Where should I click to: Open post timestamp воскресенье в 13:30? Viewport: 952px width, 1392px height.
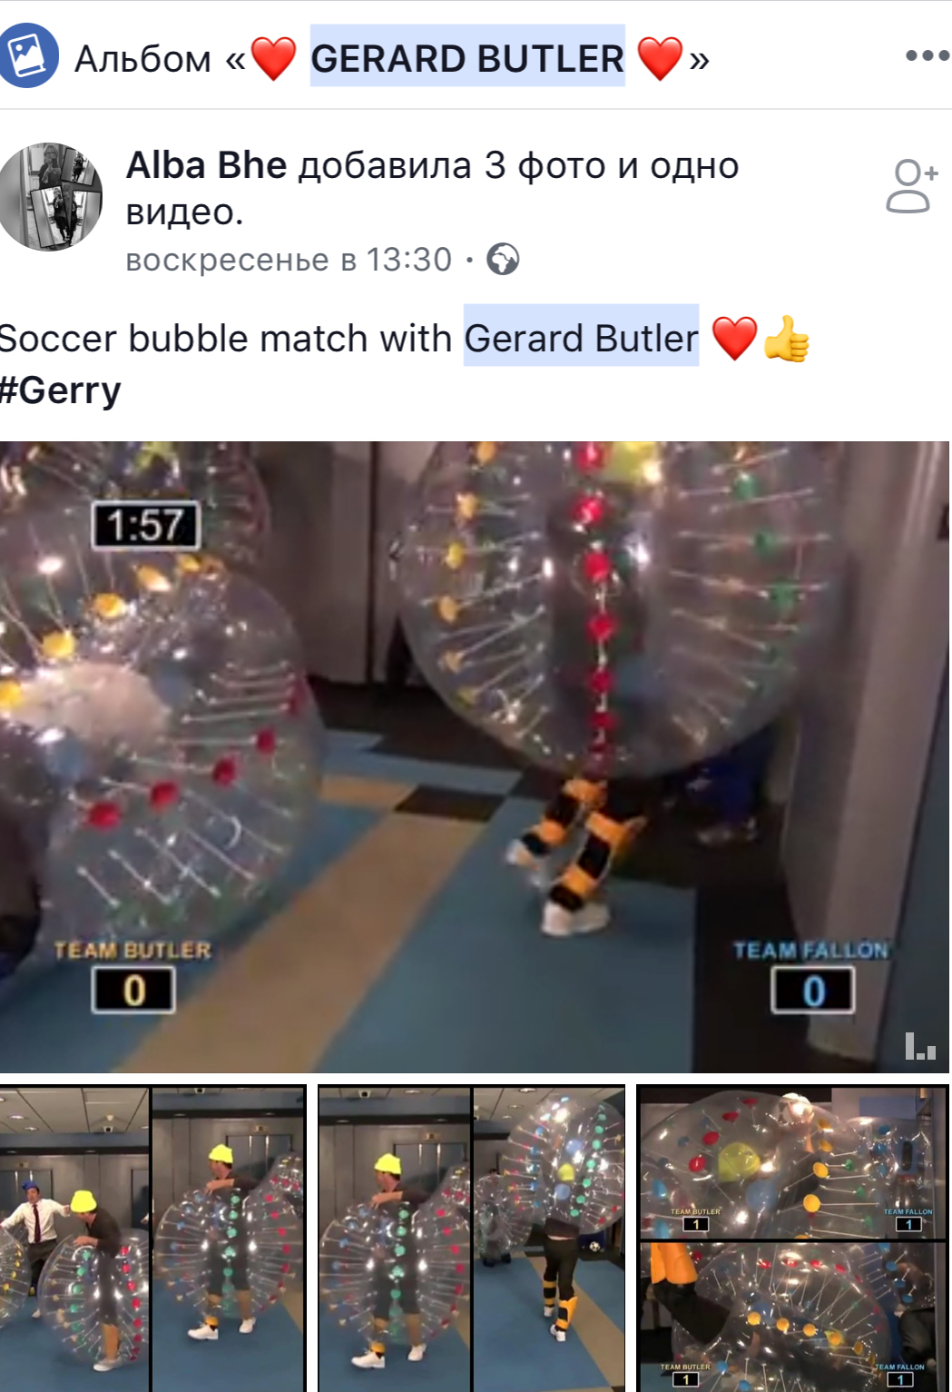coord(289,260)
